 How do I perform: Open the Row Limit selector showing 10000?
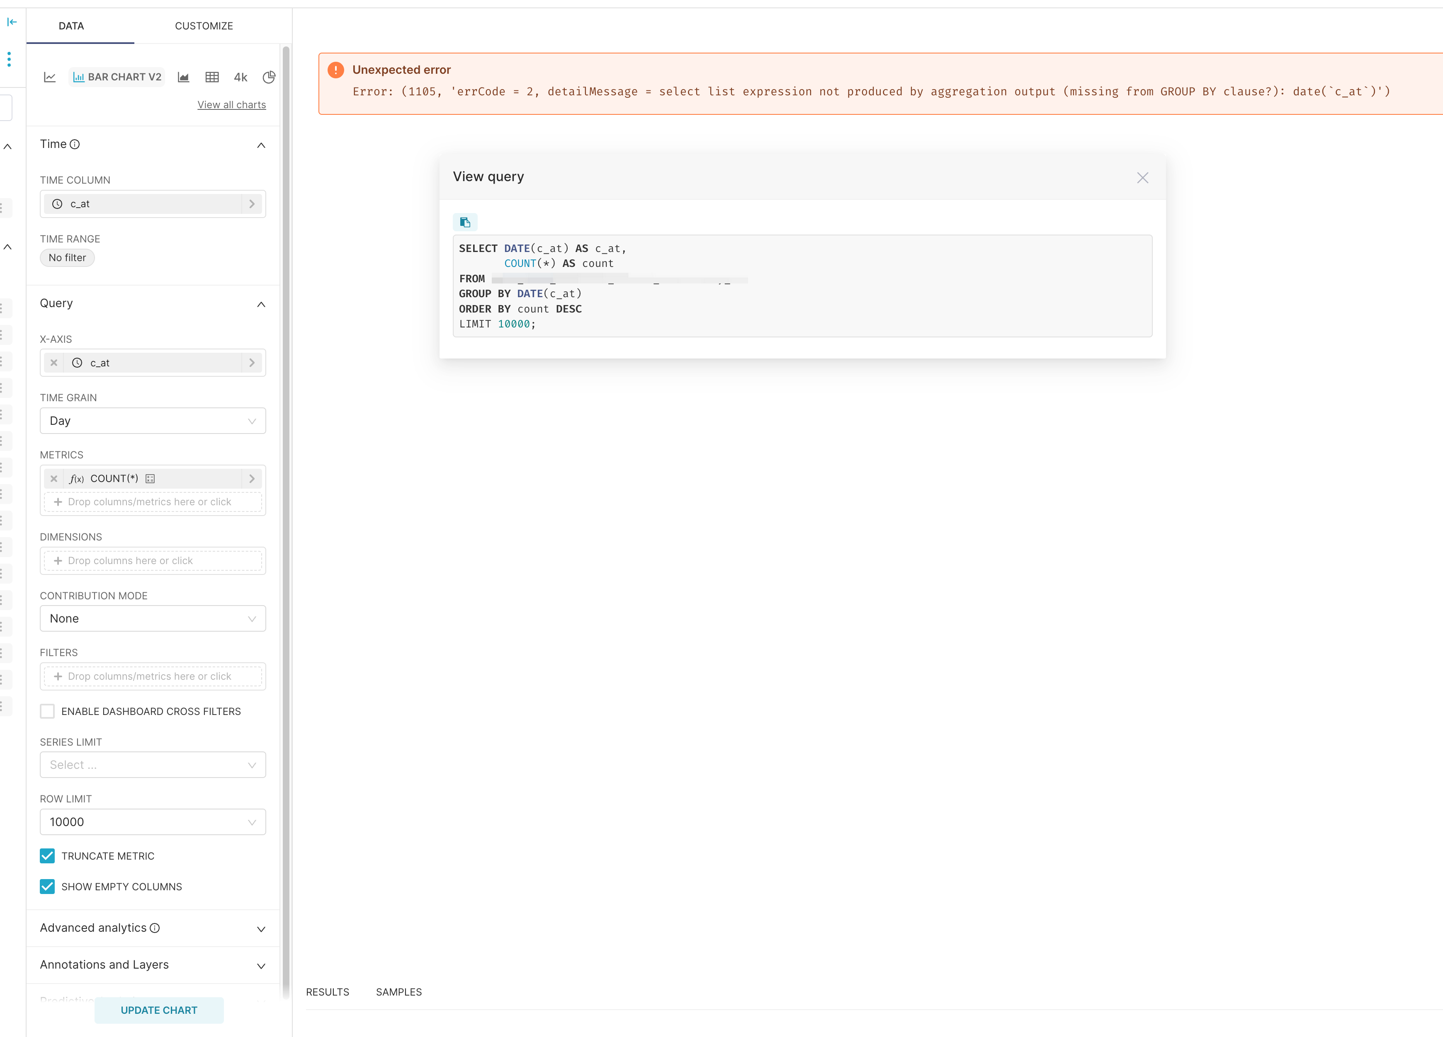153,822
